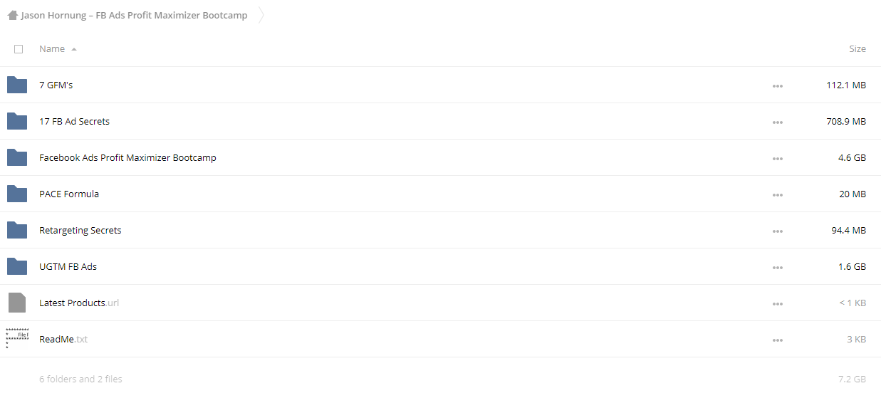
Task: Select the UGTM FB Ads folder icon
Action: 17,266
